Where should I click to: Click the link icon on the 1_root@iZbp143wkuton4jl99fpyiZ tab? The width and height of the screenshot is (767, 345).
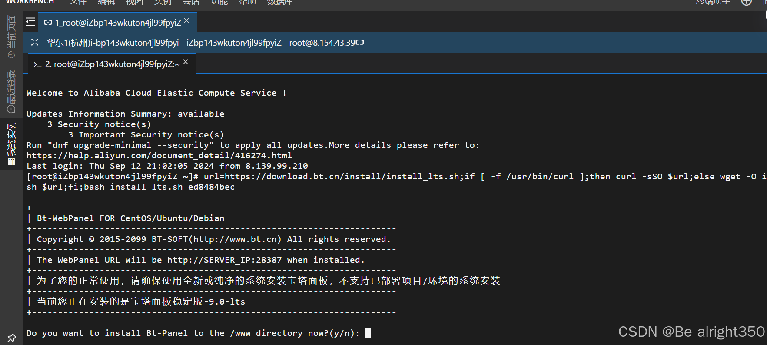[48, 23]
